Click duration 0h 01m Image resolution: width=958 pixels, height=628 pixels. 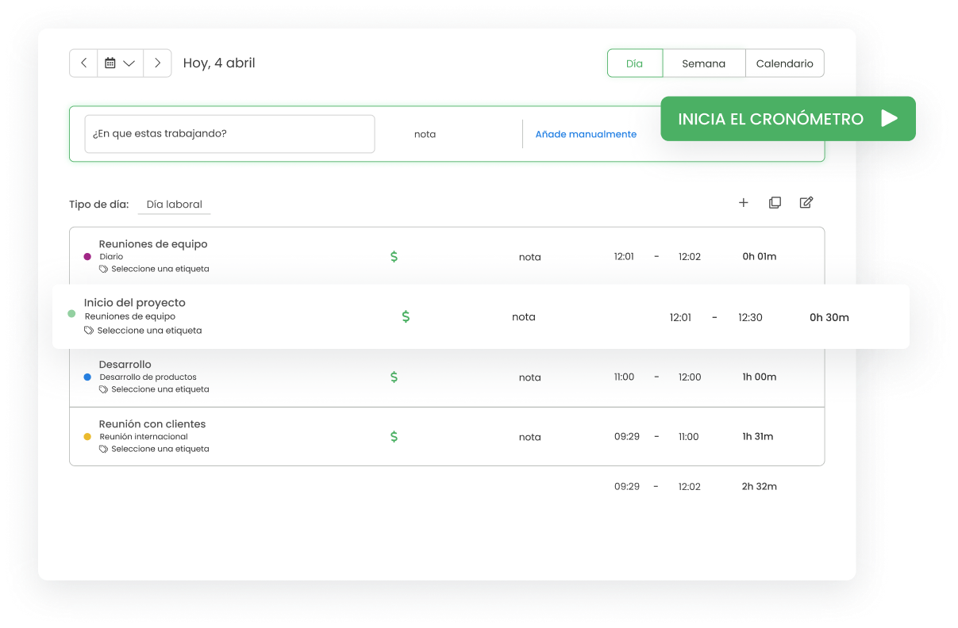(760, 257)
